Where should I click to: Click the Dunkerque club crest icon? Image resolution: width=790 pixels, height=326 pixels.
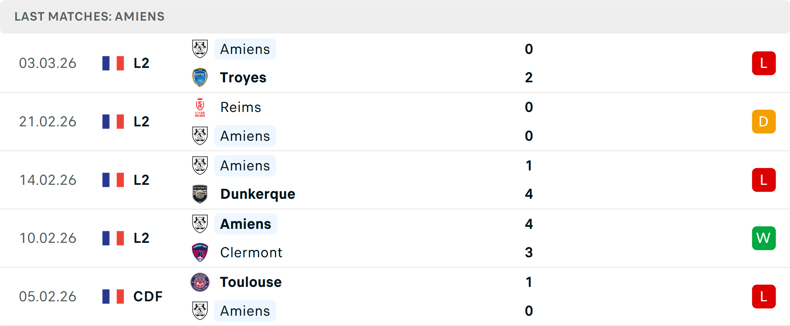coord(200,194)
